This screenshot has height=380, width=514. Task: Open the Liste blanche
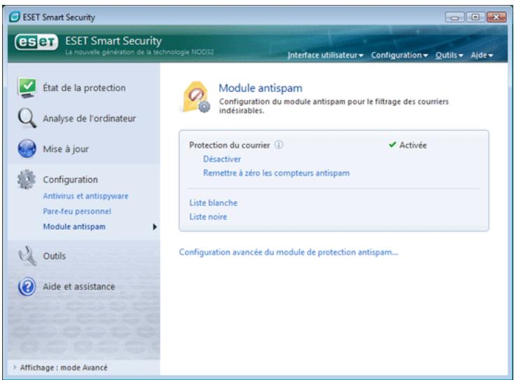214,203
